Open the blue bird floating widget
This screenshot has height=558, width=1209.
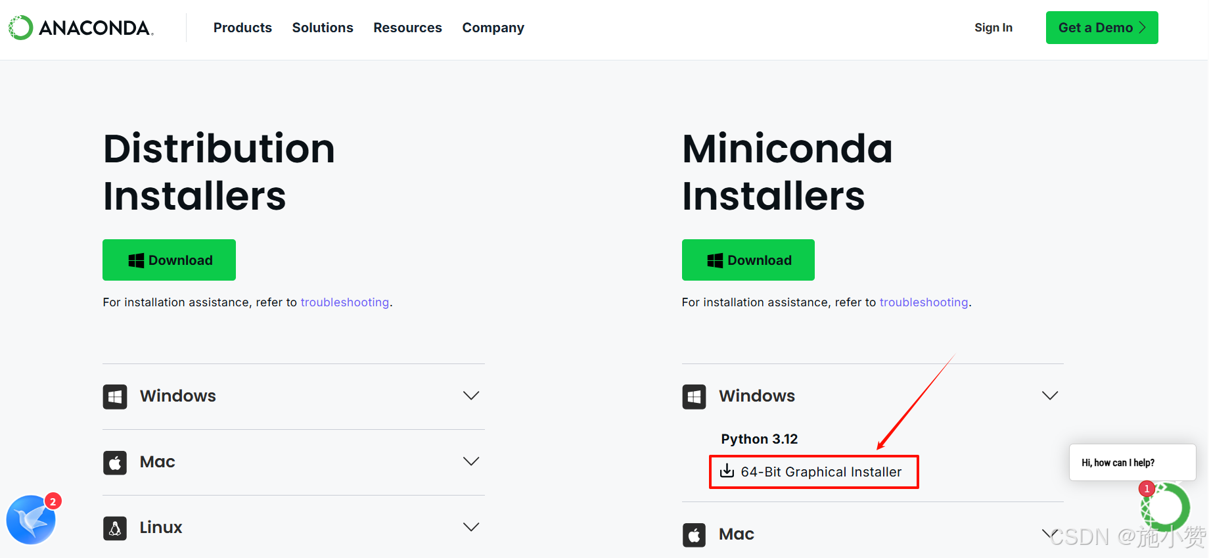pos(31,520)
